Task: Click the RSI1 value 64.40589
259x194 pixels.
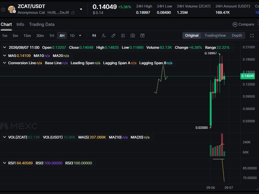Action: click(x=25, y=163)
